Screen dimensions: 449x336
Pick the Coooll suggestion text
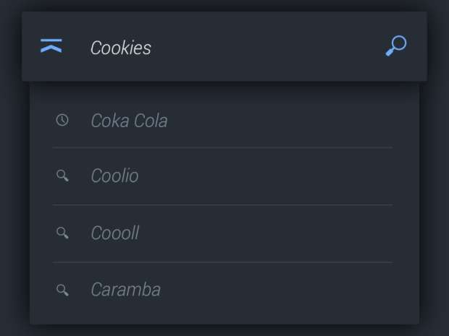click(114, 233)
